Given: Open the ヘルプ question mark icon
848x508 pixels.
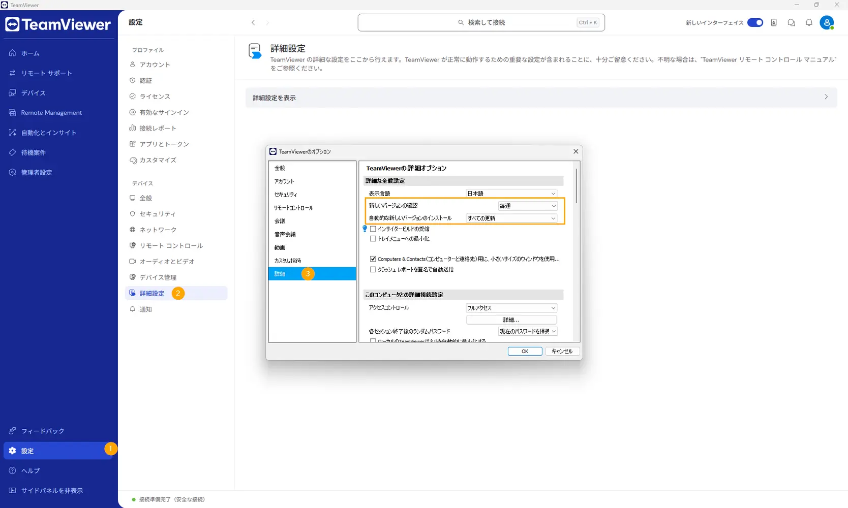Looking at the screenshot, I should [12, 470].
